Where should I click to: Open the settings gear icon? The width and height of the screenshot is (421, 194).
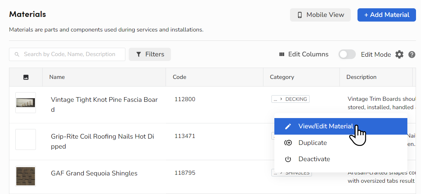399,54
